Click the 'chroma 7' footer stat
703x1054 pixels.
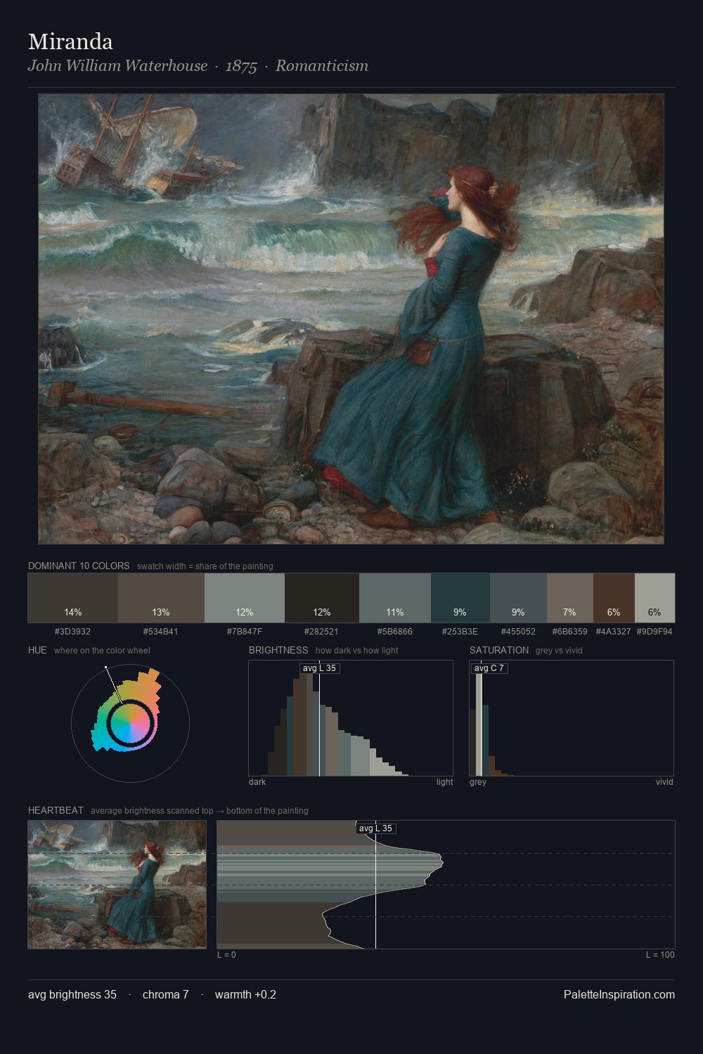(166, 995)
